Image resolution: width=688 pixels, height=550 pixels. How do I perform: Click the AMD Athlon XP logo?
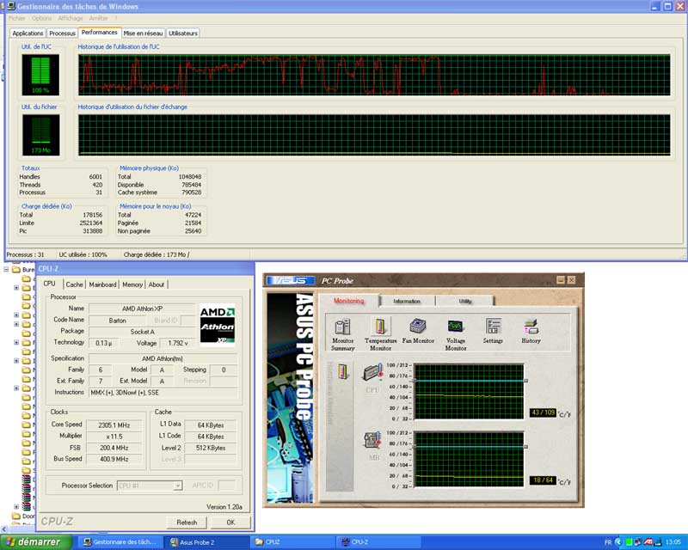[x=218, y=325]
